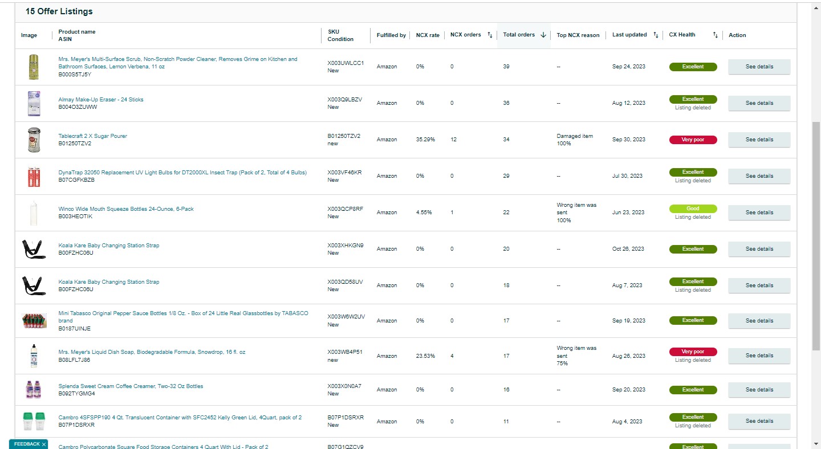
Task: Open the Winco Wide Mouth Squeeze Bottles link
Action: click(x=126, y=209)
